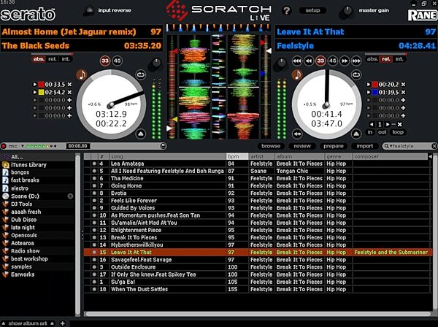Fast forward right deck triple arrows

click(x=356, y=61)
